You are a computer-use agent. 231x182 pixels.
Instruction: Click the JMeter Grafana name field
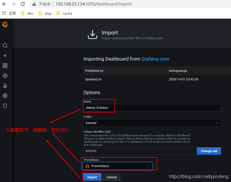[x=152, y=108]
